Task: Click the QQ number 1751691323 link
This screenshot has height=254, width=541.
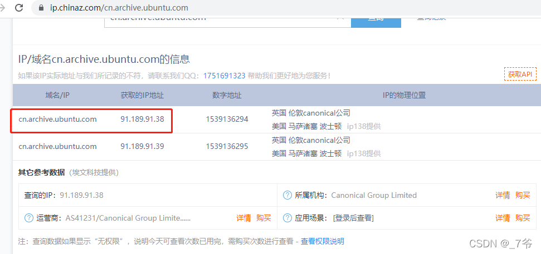Action: (x=225, y=76)
